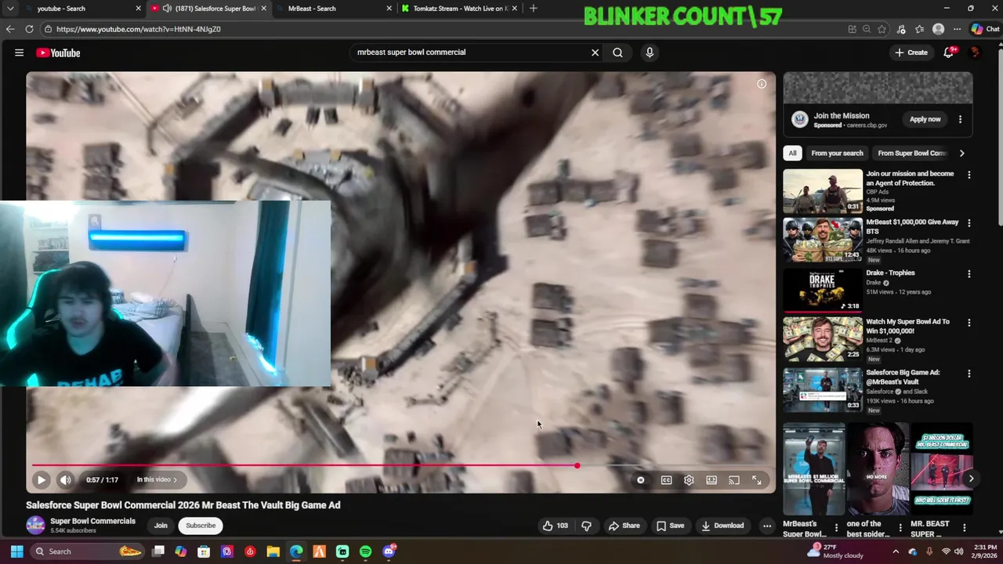Open Discord from the taskbar
The height and width of the screenshot is (564, 1003).
point(389,551)
